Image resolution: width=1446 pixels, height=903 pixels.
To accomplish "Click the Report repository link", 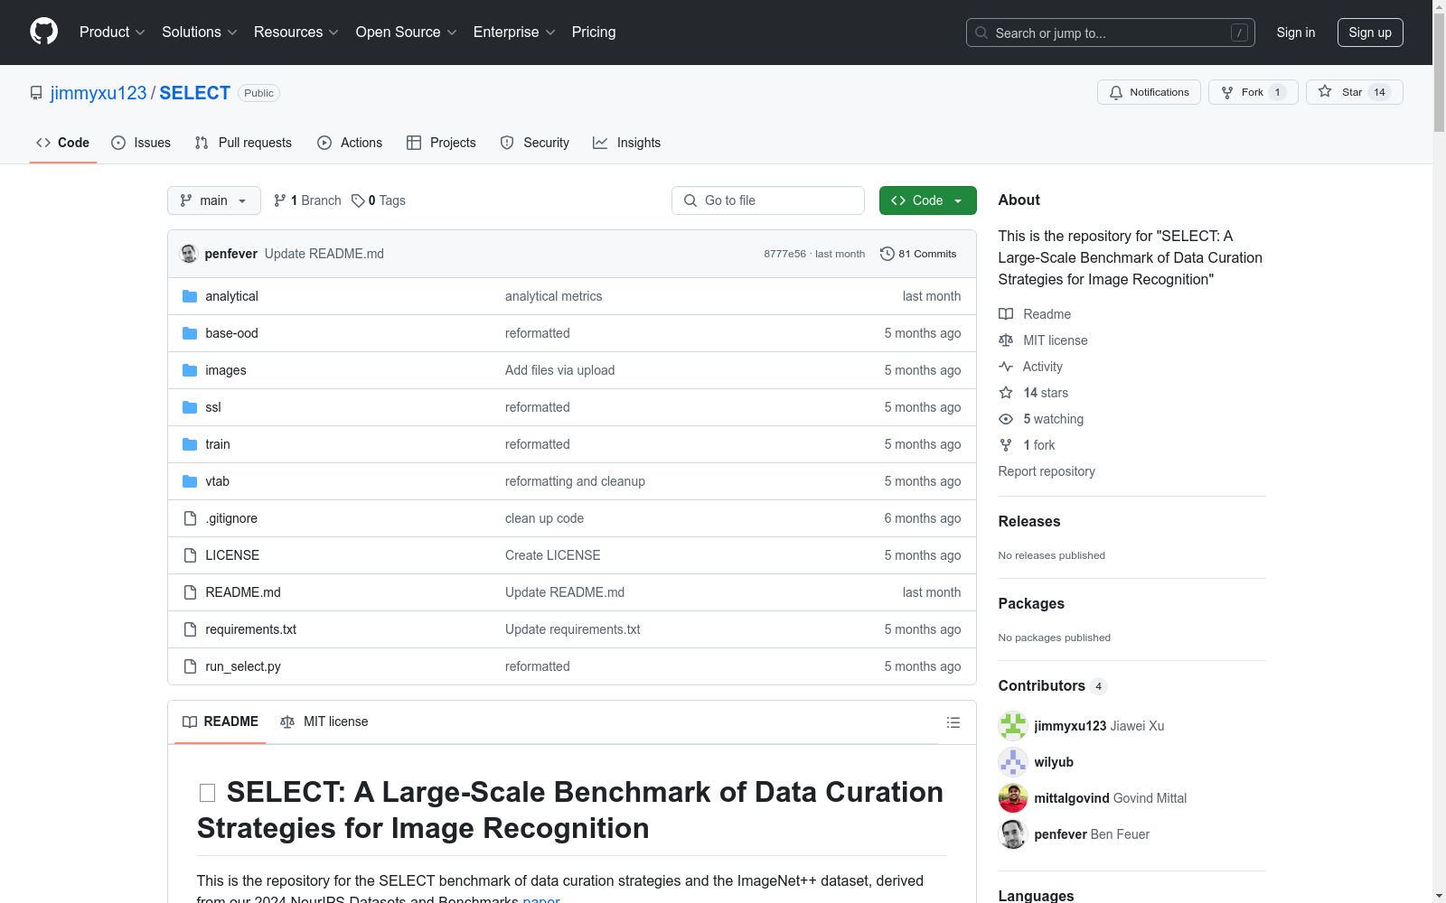I will coord(1047,471).
